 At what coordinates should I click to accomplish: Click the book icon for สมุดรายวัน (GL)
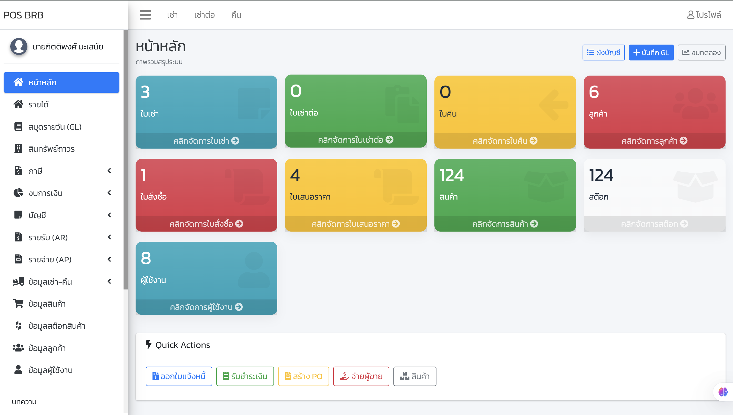tap(18, 126)
